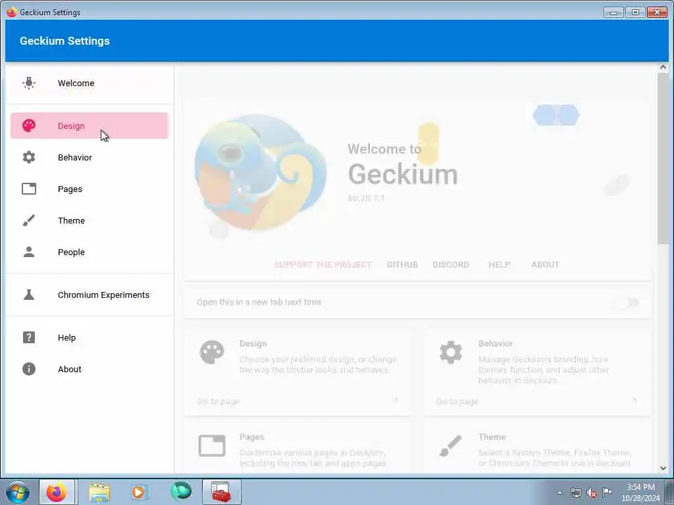Switch to the Pages section

pyautogui.click(x=90, y=189)
